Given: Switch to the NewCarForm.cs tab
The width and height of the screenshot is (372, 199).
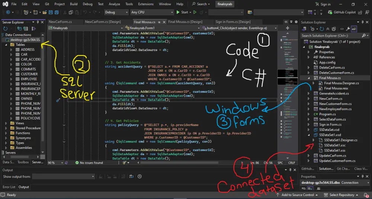Looking at the screenshot, I should pyautogui.click(x=60, y=22).
